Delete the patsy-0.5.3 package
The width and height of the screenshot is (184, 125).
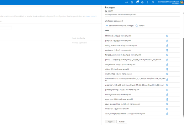click(x=167, y=41)
